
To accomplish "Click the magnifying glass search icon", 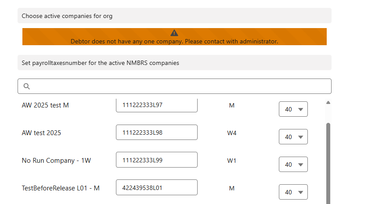I will tap(26, 86).
